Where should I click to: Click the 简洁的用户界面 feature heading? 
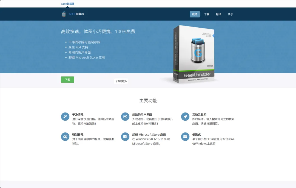click(142, 115)
